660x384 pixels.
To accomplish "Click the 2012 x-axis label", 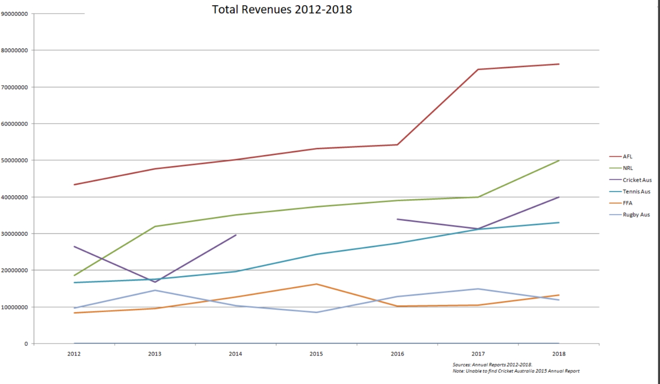I will click(x=74, y=354).
